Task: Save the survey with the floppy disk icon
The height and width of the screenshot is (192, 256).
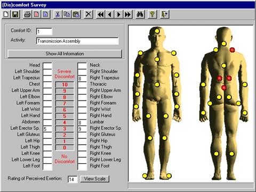Action: 15,14
